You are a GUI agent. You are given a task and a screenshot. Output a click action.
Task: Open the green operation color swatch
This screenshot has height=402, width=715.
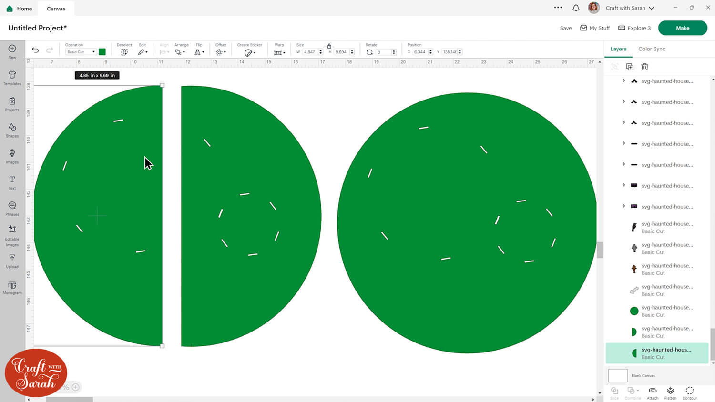[x=102, y=52]
